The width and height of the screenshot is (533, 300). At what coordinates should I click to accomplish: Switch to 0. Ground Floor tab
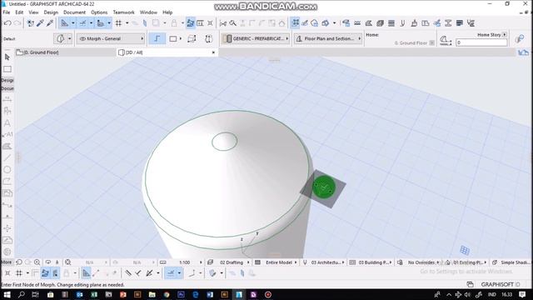coord(65,52)
